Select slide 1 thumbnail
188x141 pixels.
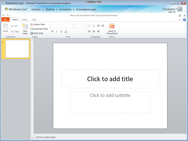click(17, 49)
